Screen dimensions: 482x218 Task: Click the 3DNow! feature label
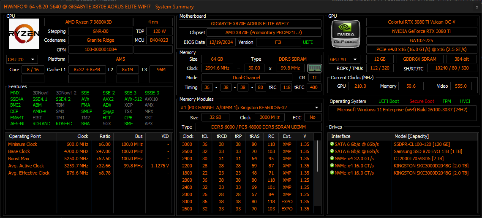(x=40, y=93)
